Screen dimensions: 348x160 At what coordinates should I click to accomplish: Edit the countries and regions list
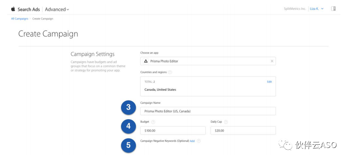tap(269, 82)
